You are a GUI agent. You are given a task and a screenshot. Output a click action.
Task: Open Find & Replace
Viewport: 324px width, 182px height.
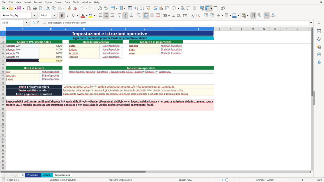100,8
